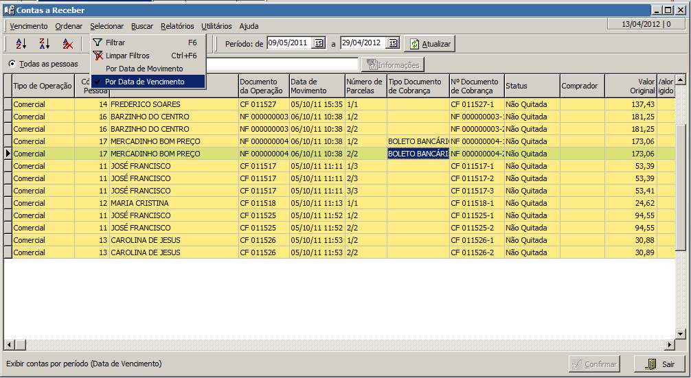Click the 05/10/11 11:13 movement date cell
Viewport: 691px width, 378px height.
317,203
